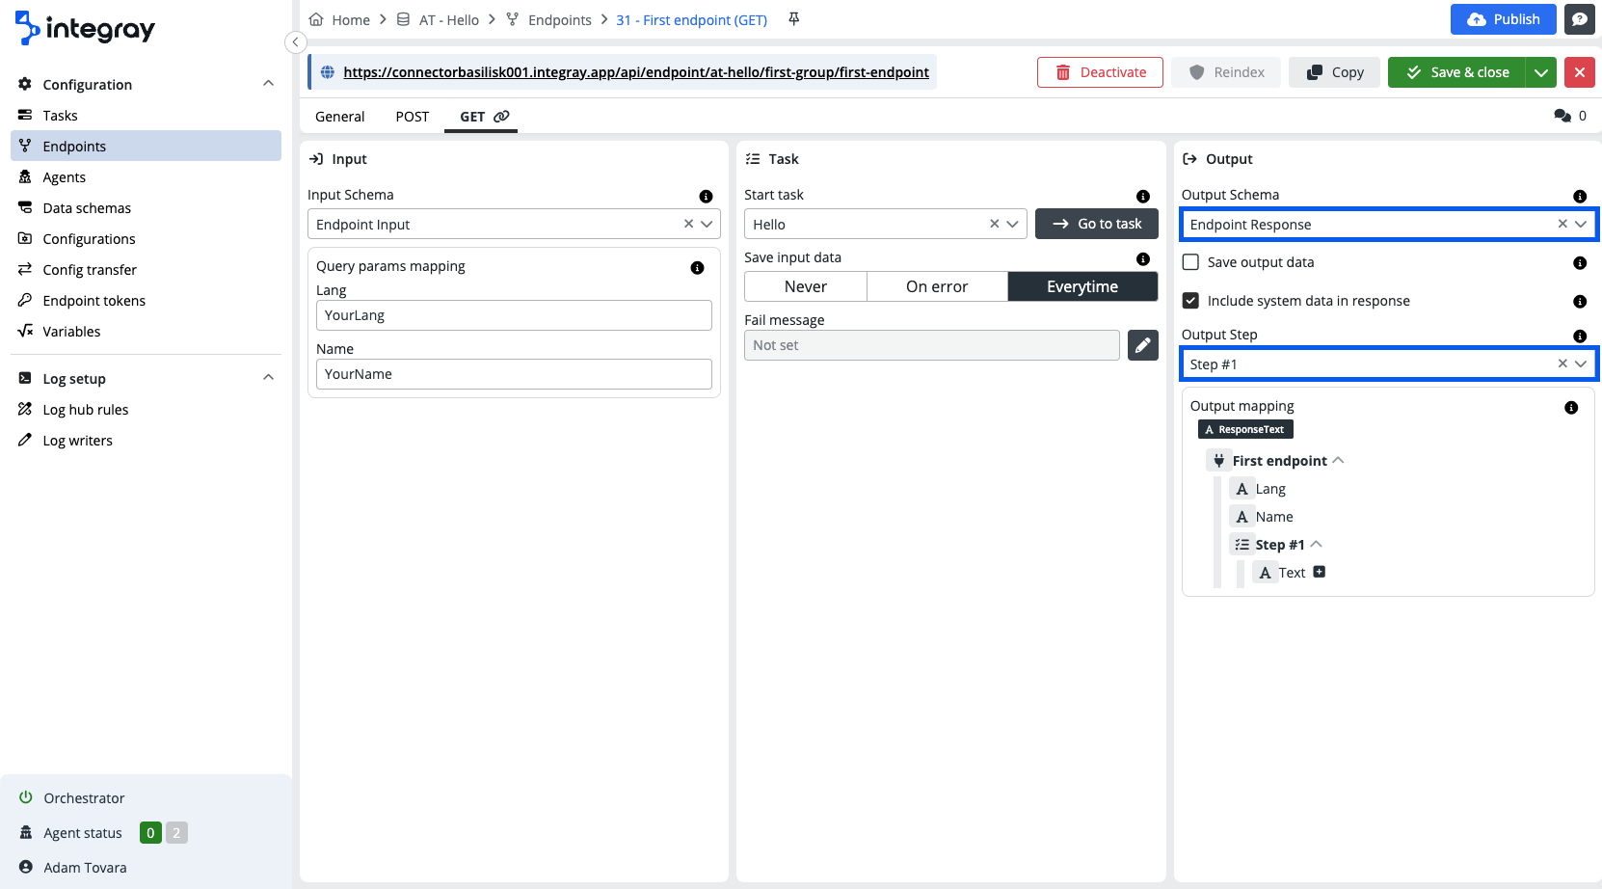This screenshot has width=1602, height=889.
Task: Enable the Save output data checkbox
Action: 1191,262
